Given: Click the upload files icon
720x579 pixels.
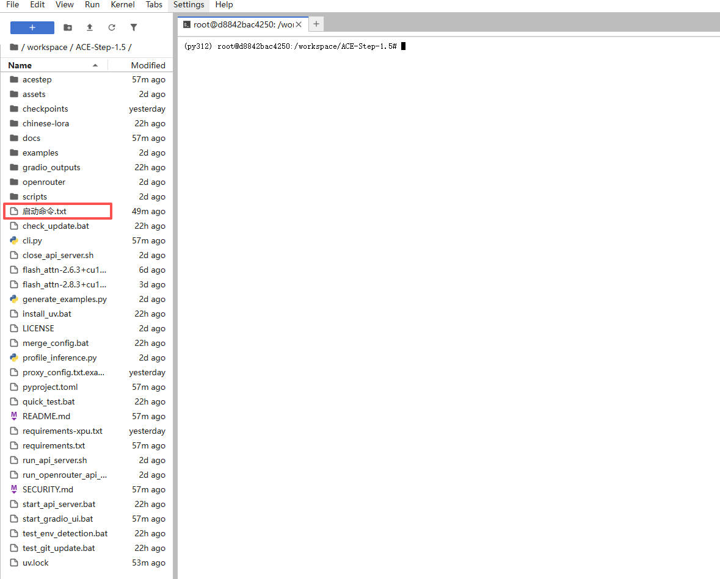Looking at the screenshot, I should [90, 27].
